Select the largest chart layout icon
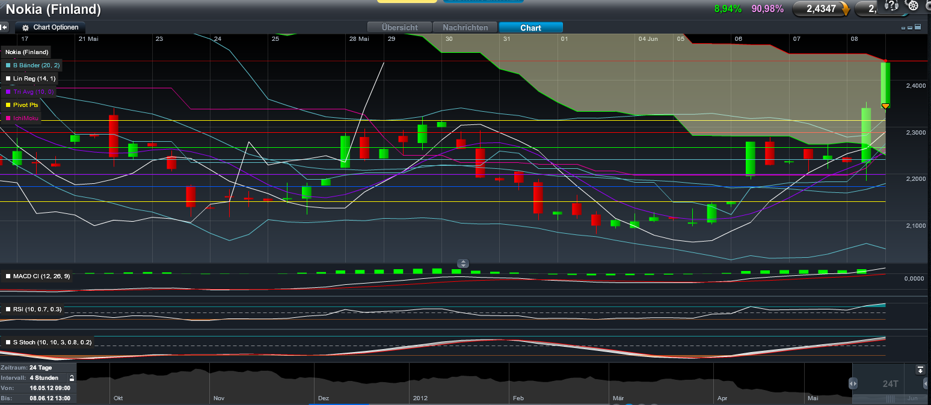The height and width of the screenshot is (405, 931). [x=918, y=26]
